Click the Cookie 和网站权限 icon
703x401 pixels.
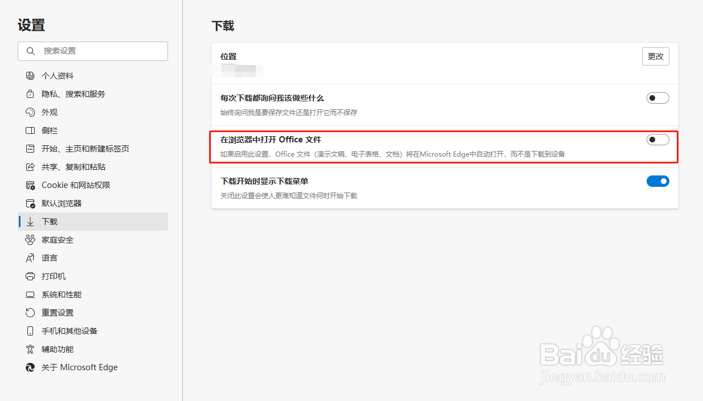30,185
